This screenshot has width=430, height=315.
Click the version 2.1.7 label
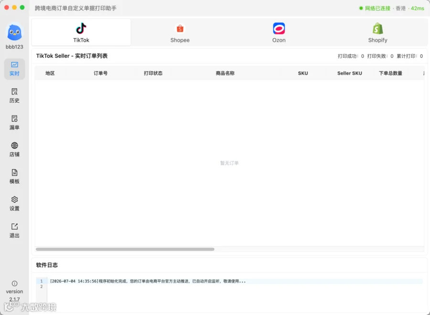tap(14, 295)
